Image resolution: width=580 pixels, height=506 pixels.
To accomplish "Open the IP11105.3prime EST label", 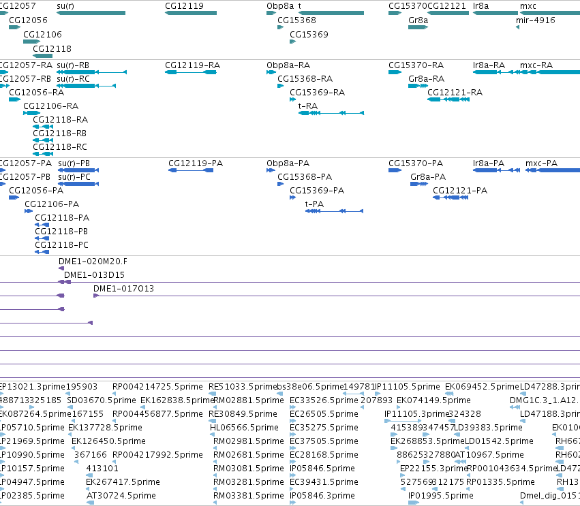I will 416,414.
